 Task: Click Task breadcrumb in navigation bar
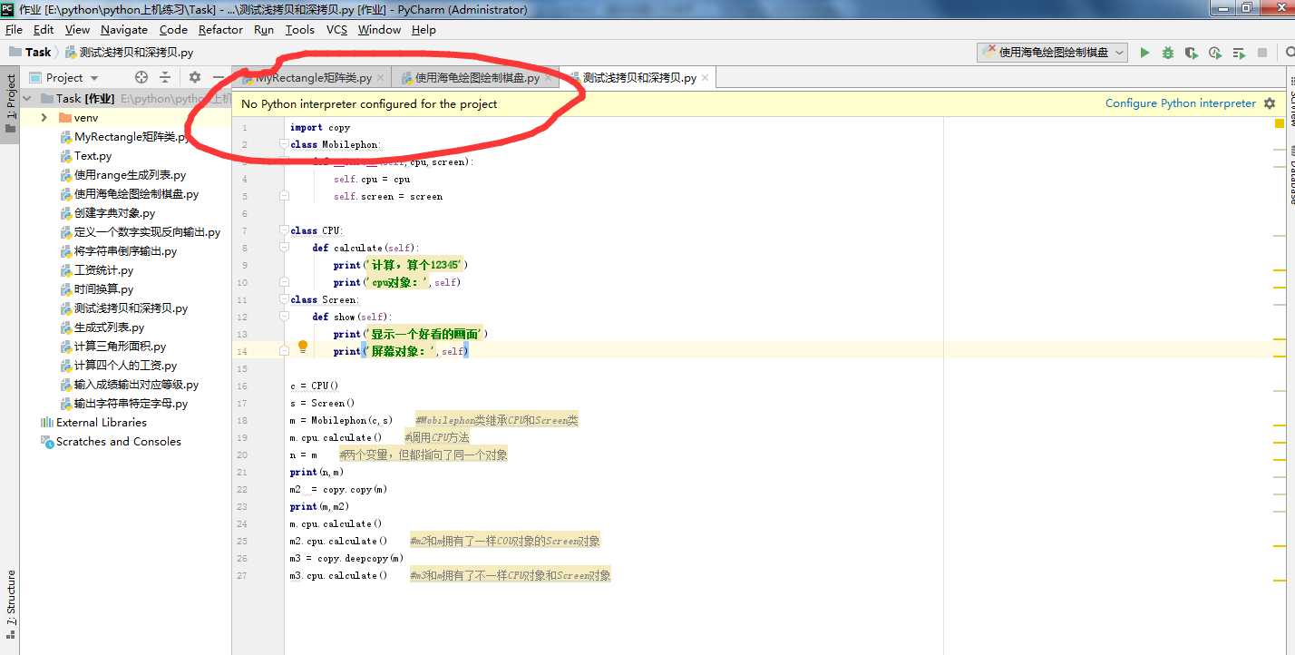pyautogui.click(x=31, y=52)
